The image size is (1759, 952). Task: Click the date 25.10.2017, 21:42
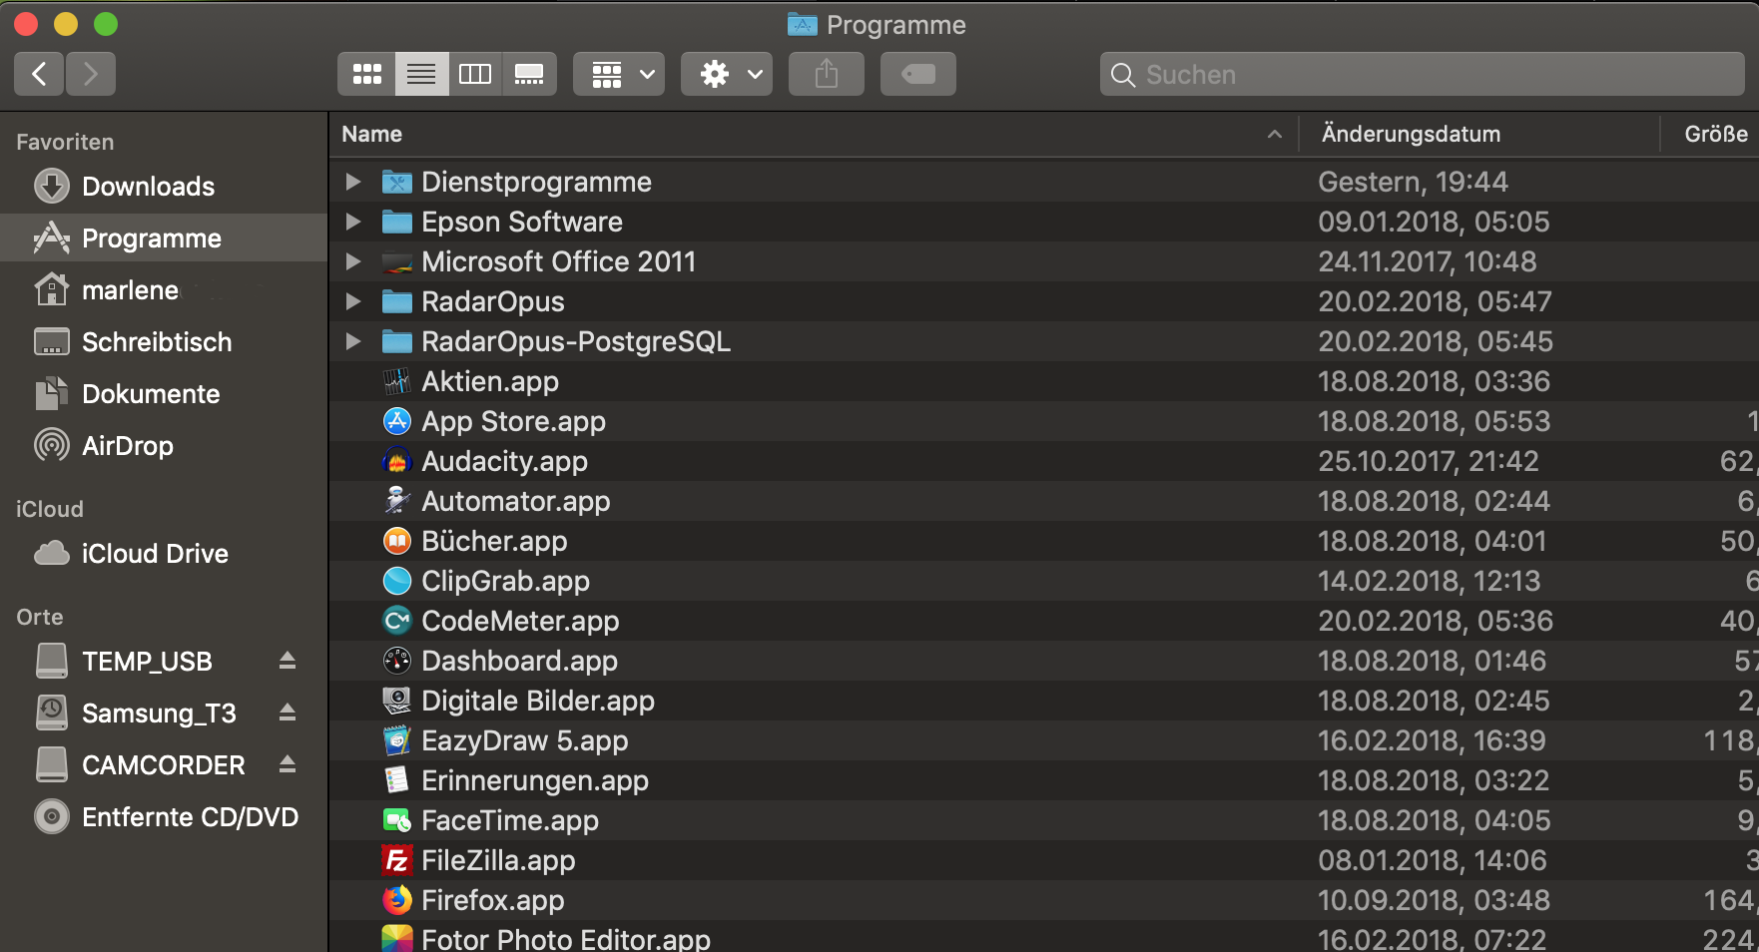(x=1429, y=461)
